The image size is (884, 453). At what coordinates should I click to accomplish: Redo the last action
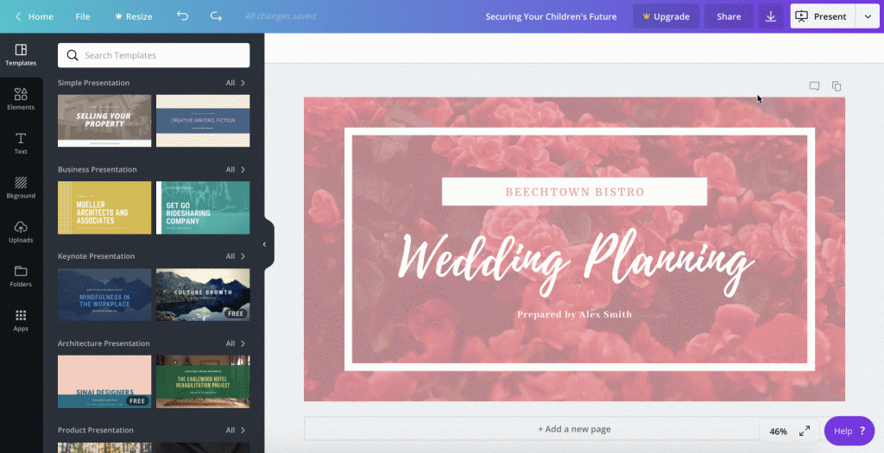(x=216, y=16)
